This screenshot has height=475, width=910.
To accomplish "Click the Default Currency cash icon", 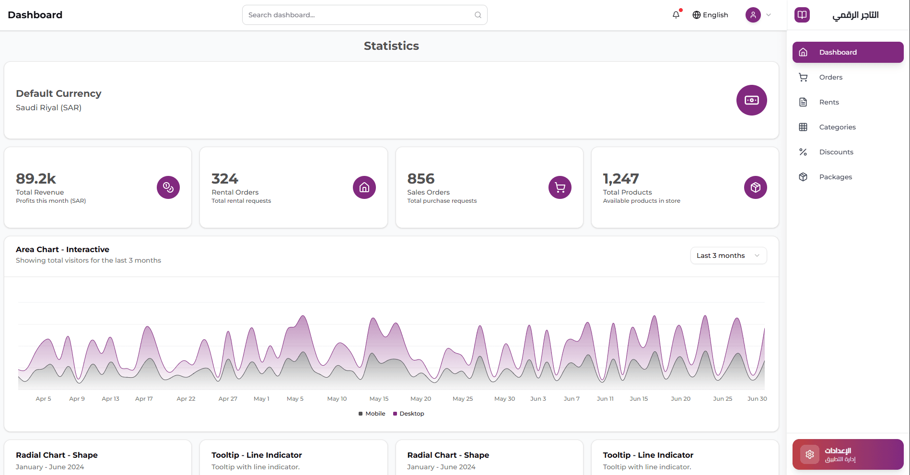I will coord(751,100).
